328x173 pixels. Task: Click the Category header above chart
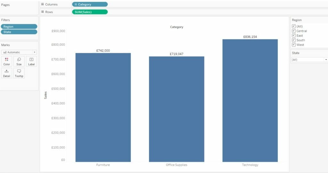click(176, 27)
